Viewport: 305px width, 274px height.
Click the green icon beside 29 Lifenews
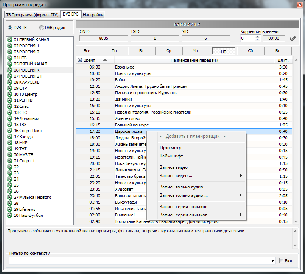(x=10, y=209)
